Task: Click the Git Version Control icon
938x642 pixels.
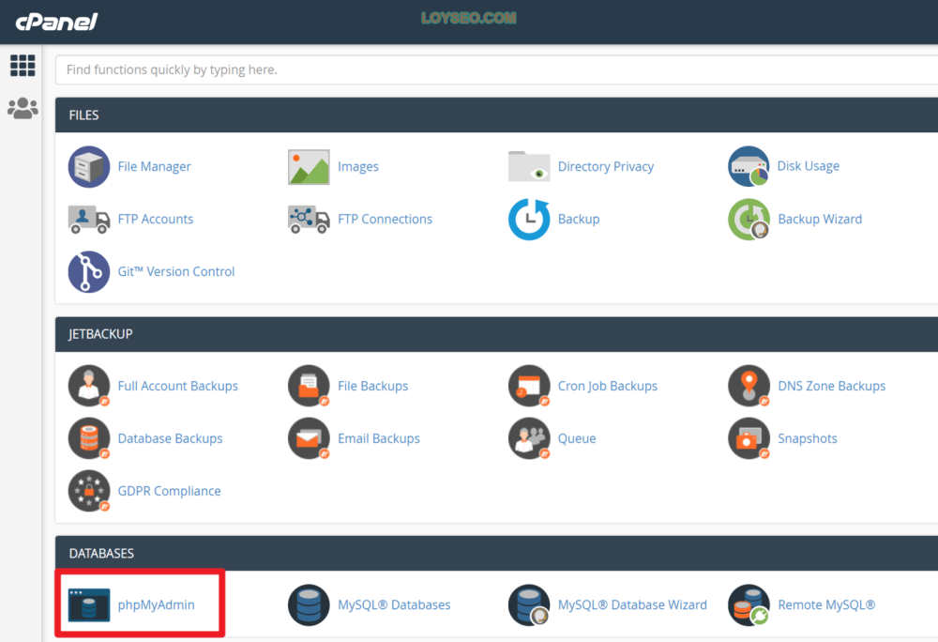Action: (x=88, y=271)
